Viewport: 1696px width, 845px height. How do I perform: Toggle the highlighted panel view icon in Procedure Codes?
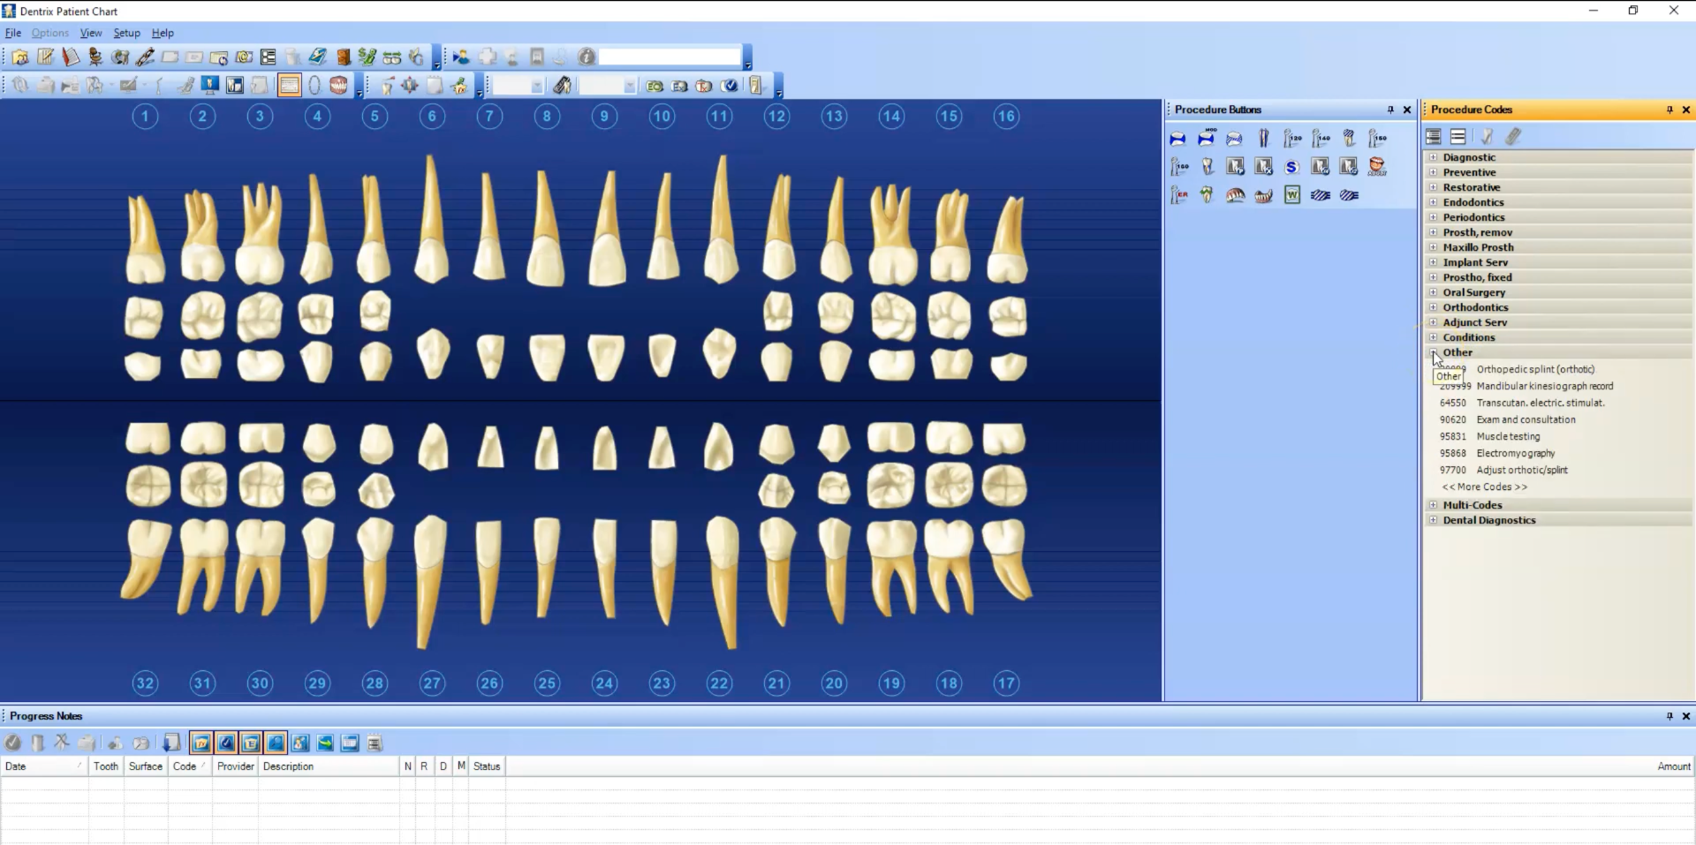point(1433,137)
